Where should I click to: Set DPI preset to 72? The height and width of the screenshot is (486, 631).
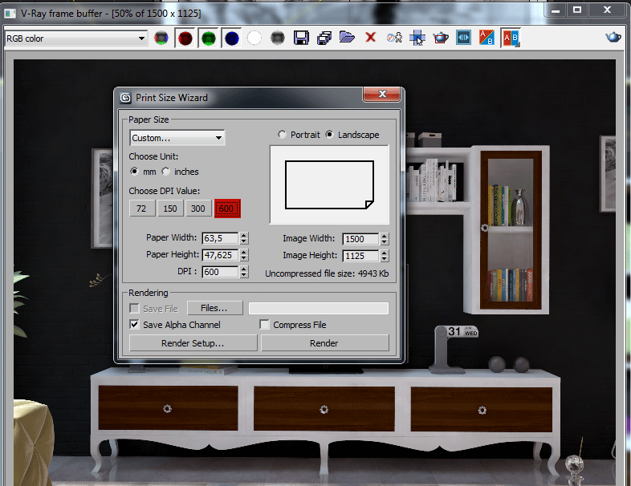point(141,209)
